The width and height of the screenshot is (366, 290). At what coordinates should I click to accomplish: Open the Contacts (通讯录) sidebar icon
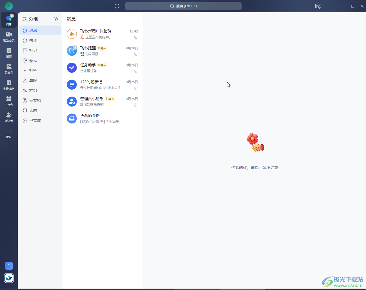9,117
